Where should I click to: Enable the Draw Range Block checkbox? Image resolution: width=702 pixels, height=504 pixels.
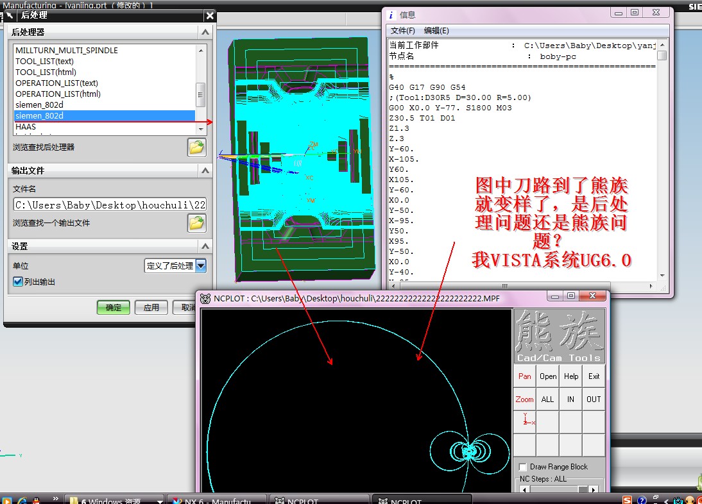pyautogui.click(x=522, y=467)
